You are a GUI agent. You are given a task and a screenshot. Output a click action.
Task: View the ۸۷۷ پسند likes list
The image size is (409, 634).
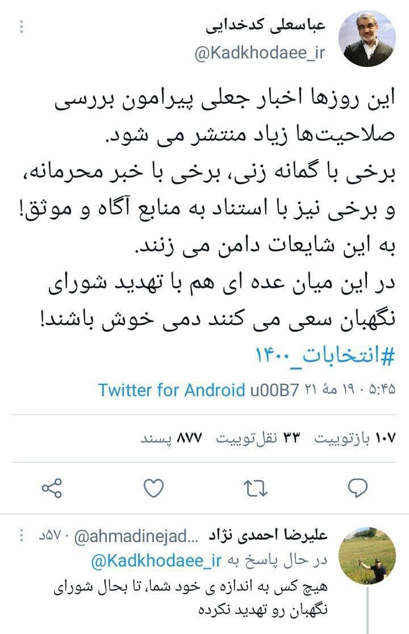pos(171,438)
